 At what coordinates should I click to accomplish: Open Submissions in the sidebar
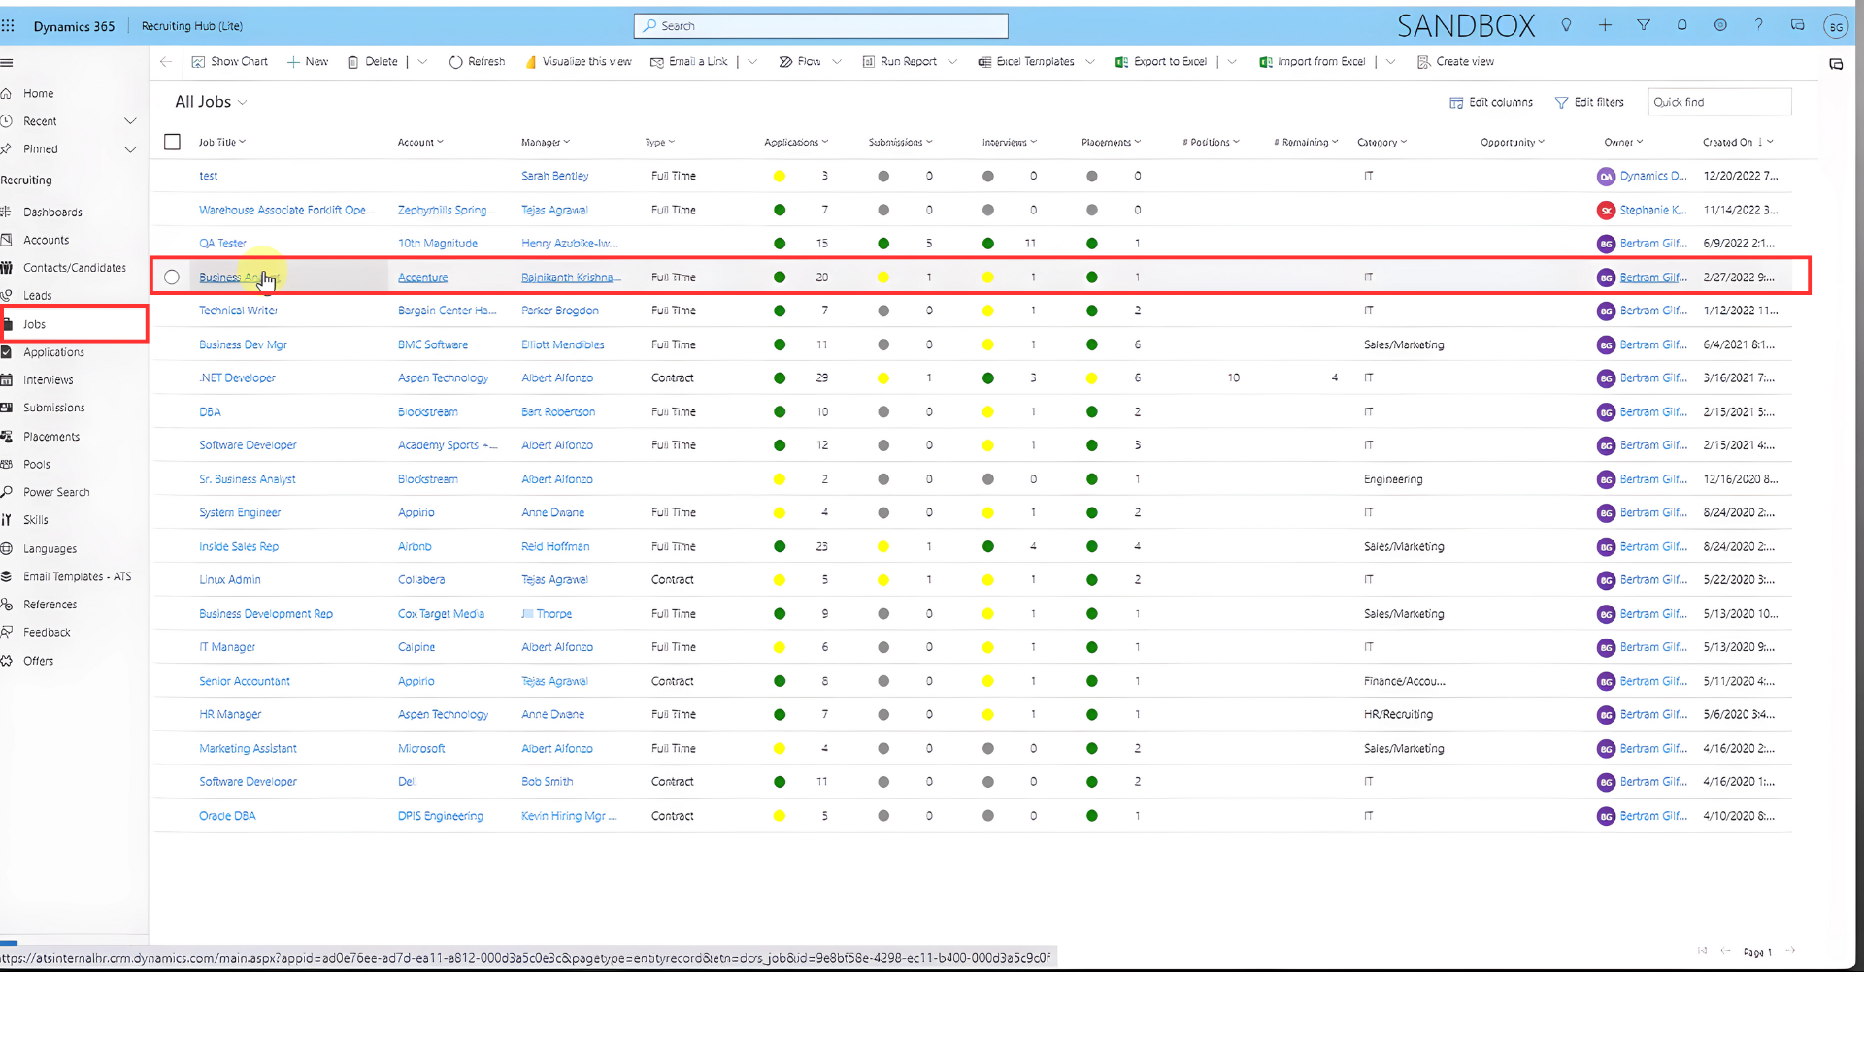(53, 409)
